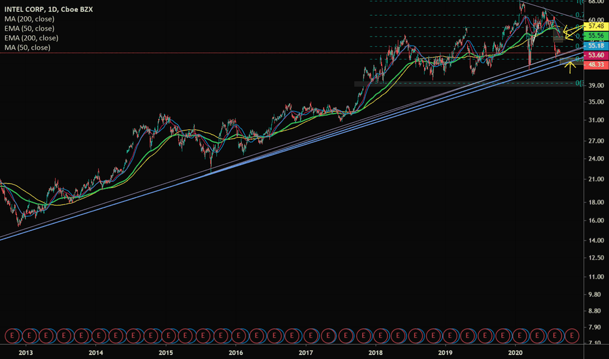Click the 2014 year label on time axis
This screenshot has height=359, width=609.
pyautogui.click(x=95, y=352)
